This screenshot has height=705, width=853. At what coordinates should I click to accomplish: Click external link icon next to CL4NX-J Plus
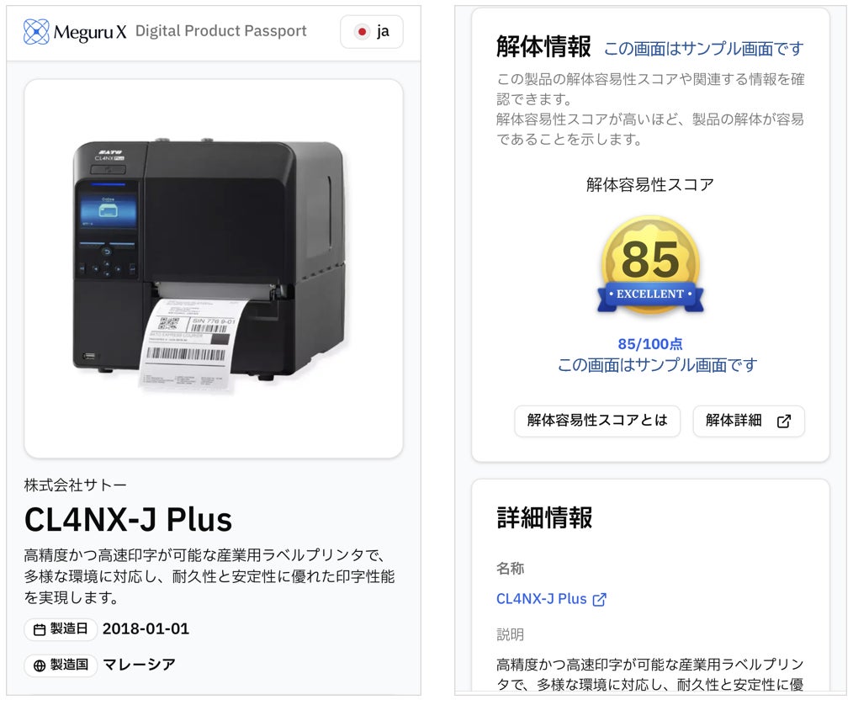pos(599,600)
